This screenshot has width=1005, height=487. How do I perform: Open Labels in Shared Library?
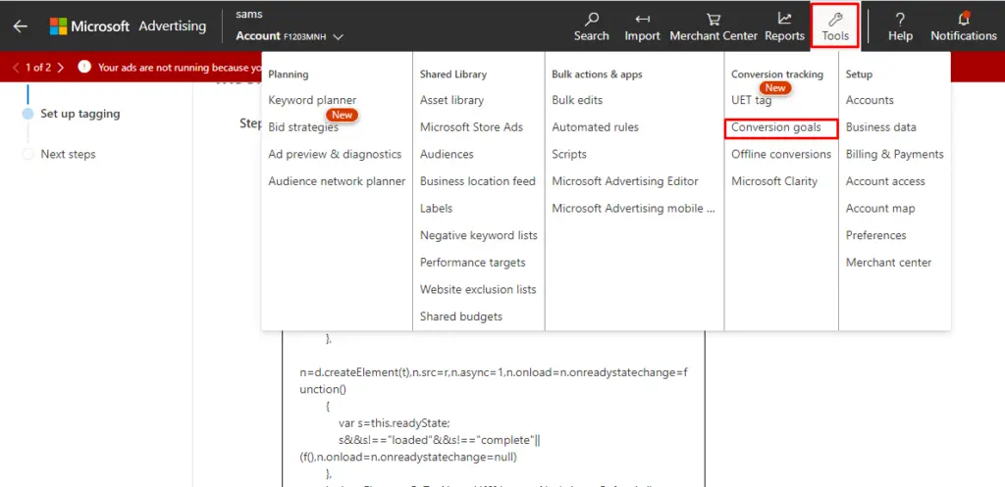(x=436, y=208)
